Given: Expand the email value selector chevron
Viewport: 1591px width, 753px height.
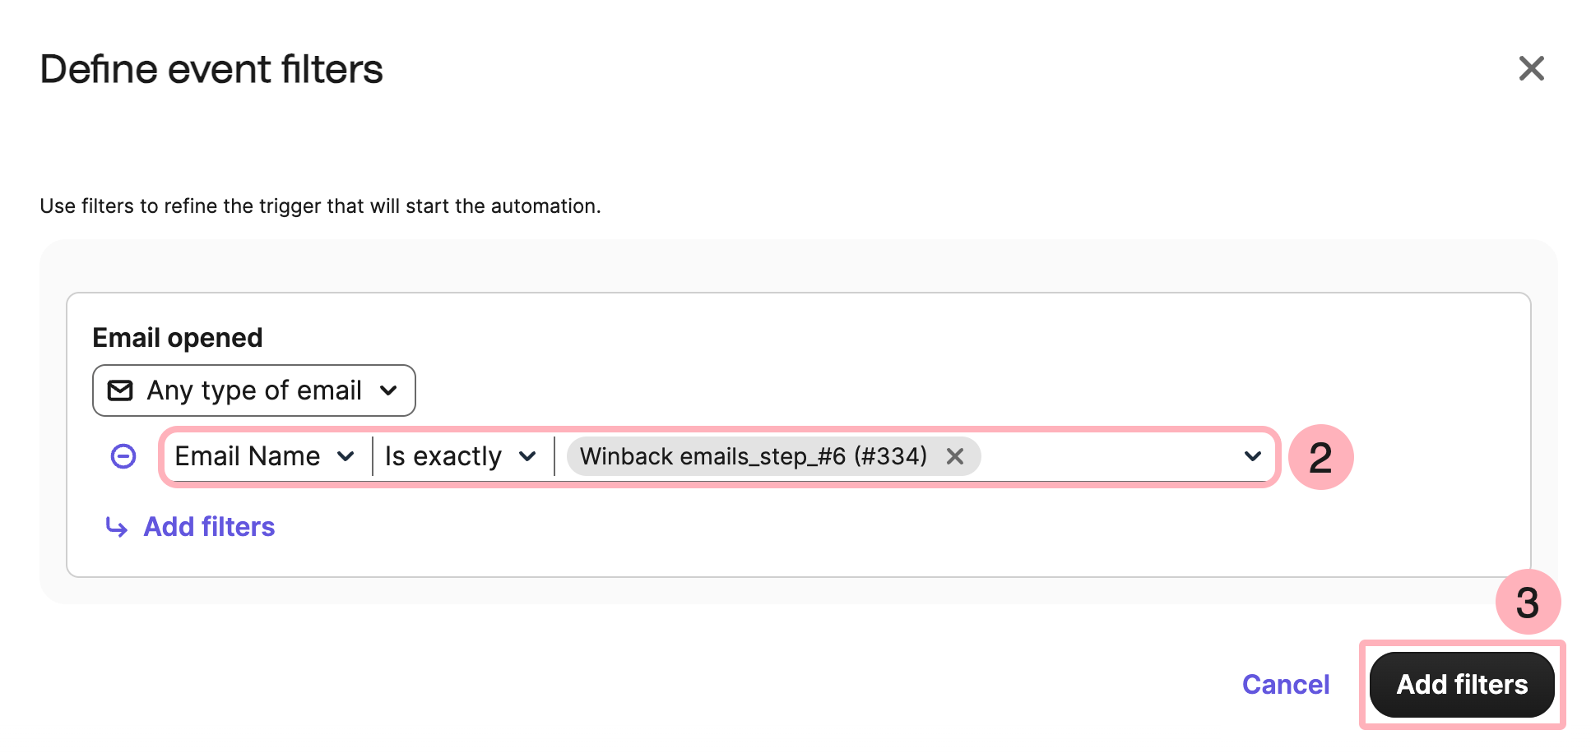Looking at the screenshot, I should [1252, 456].
